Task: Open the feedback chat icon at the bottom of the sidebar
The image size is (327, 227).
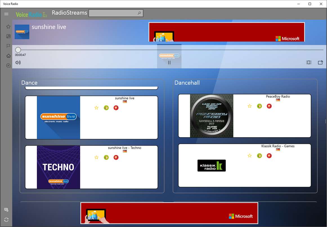Action: (6, 210)
